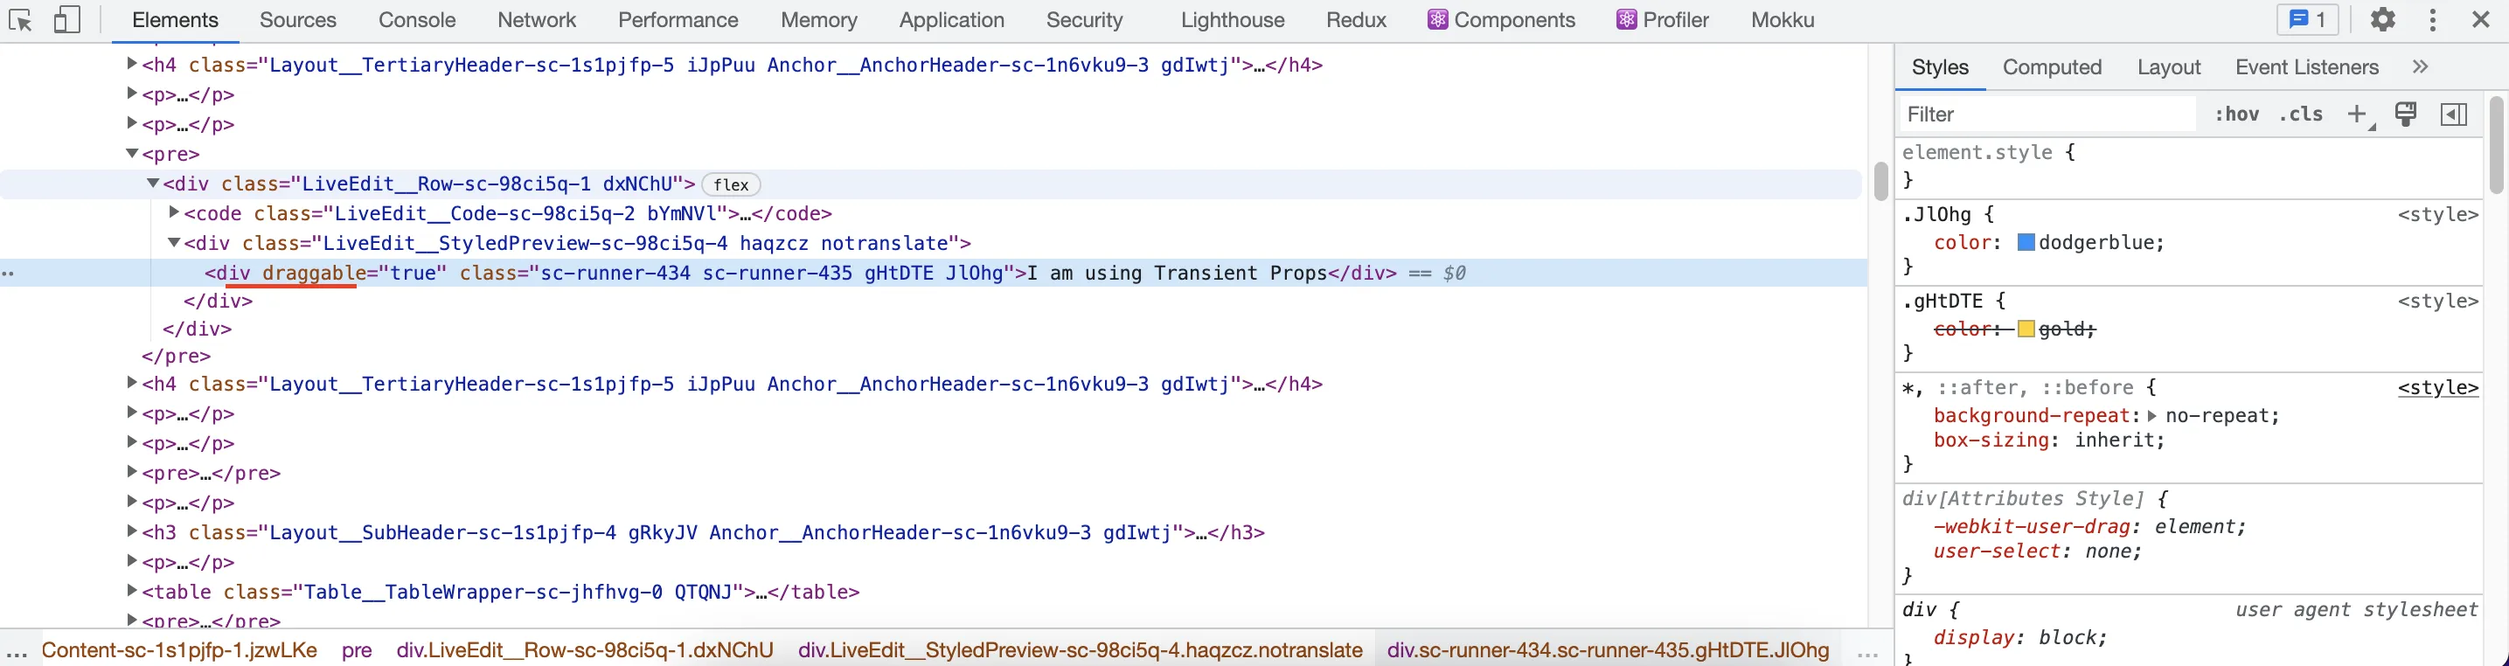Open the Sources tab

(x=298, y=20)
